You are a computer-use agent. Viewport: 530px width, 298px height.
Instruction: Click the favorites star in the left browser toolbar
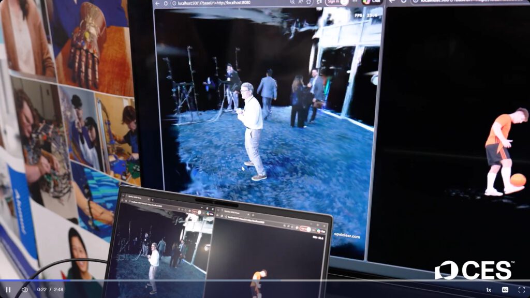[x=309, y=2]
